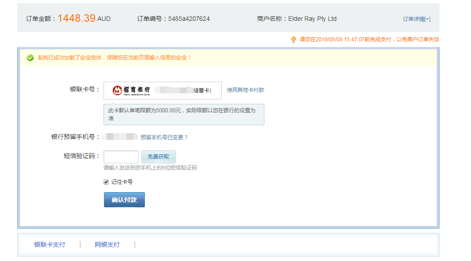This screenshot has width=471, height=261.
Task: Click the China Merchants Bank logo
Action: click(x=131, y=90)
